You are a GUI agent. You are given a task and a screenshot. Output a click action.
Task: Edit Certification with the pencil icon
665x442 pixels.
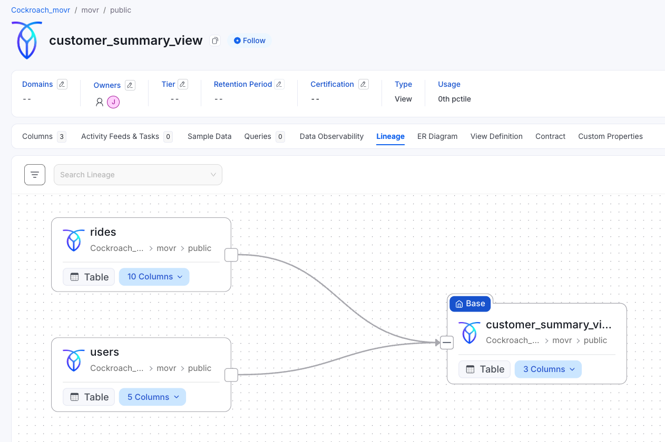364,84
